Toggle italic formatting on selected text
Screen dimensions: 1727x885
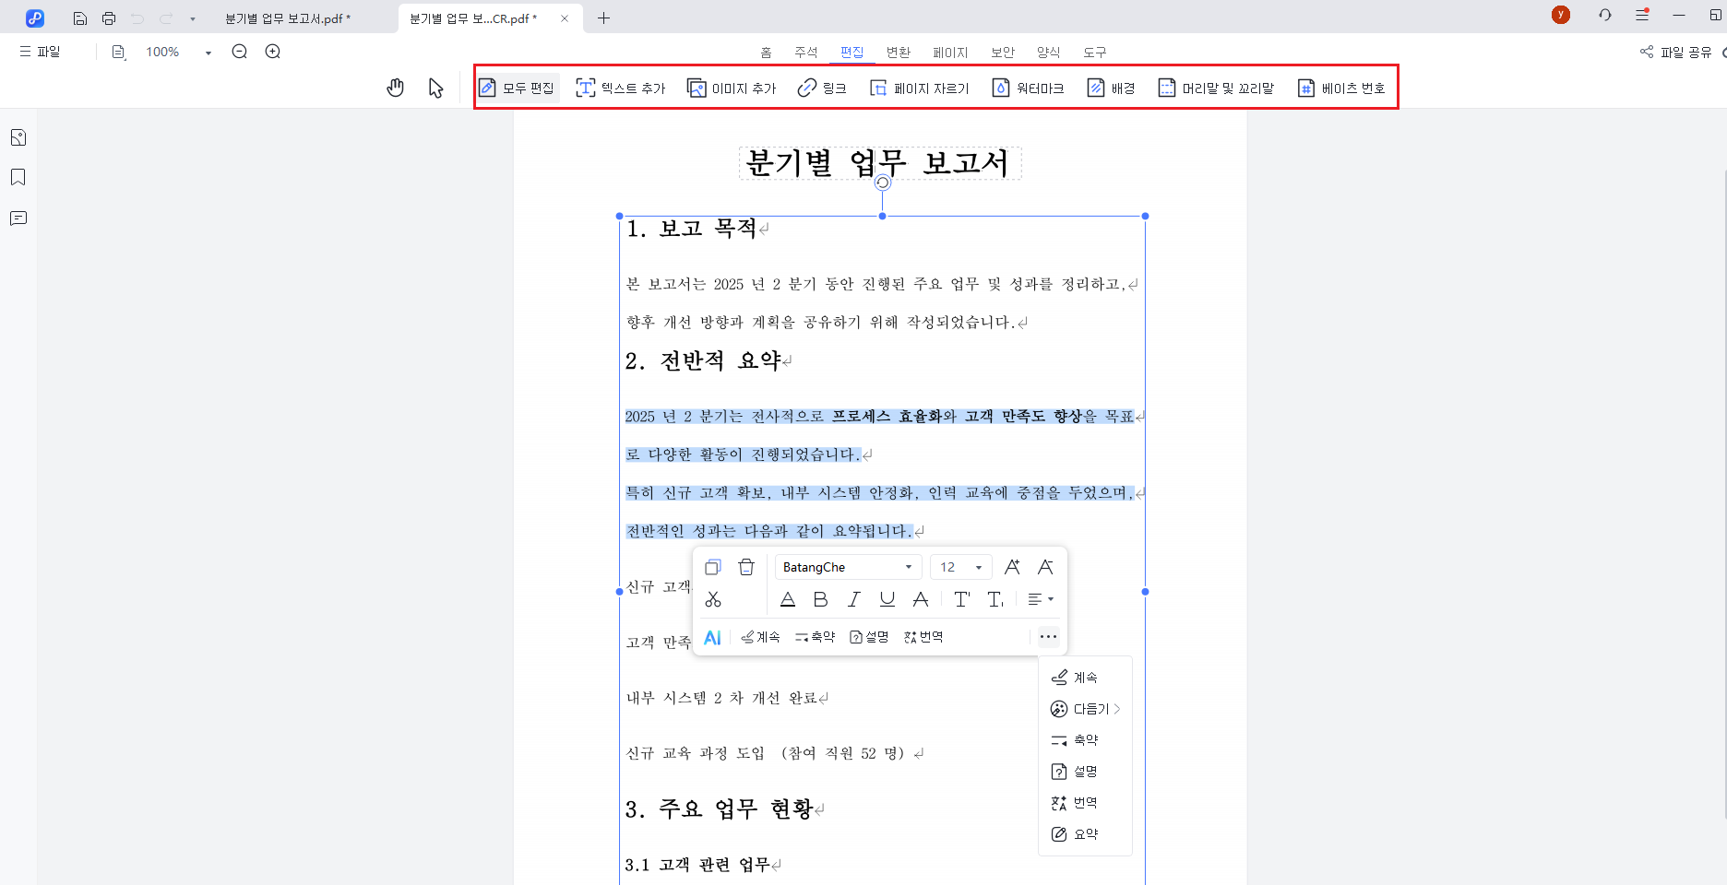853,598
